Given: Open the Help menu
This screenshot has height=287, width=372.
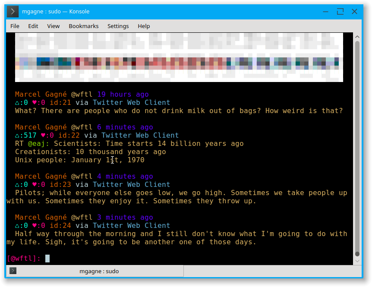Looking at the screenshot, I should [144, 26].
